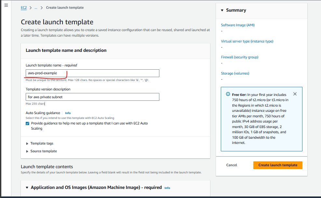
Task: Focus the Template version description field
Action: click(92, 97)
